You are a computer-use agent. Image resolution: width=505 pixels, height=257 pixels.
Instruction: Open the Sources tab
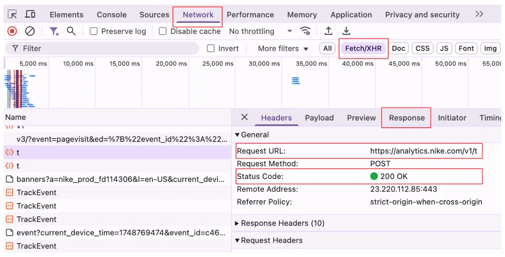tap(154, 15)
